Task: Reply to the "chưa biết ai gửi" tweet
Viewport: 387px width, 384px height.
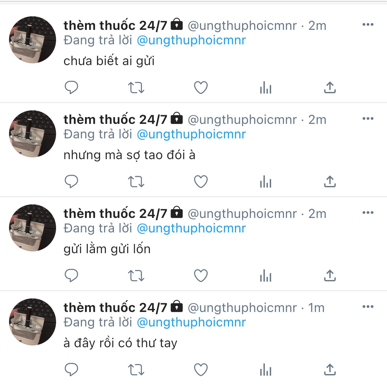Action: 71,88
